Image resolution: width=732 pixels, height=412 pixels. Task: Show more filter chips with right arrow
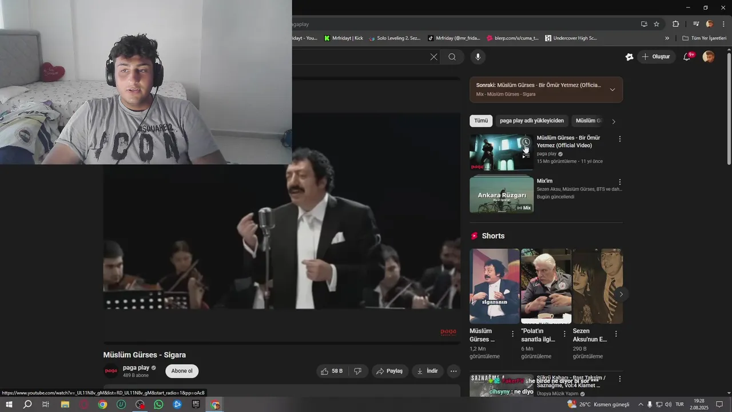point(614,121)
